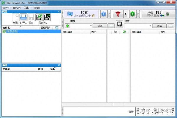Screen dimensions: 177x118
Task: Browse for the left folder (浏览)
Action: (x=100, y=26)
